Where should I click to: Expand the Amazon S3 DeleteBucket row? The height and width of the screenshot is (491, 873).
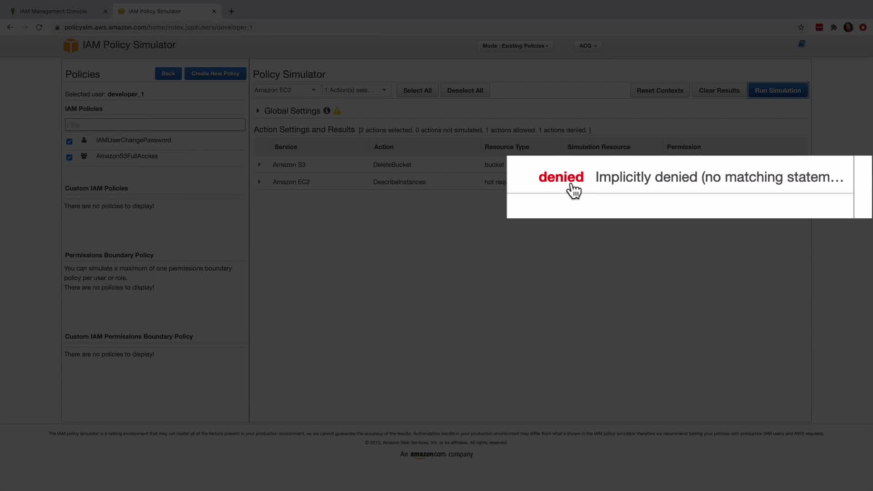tap(259, 164)
